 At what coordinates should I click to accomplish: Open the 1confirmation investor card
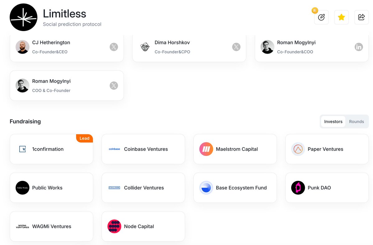coord(51,149)
